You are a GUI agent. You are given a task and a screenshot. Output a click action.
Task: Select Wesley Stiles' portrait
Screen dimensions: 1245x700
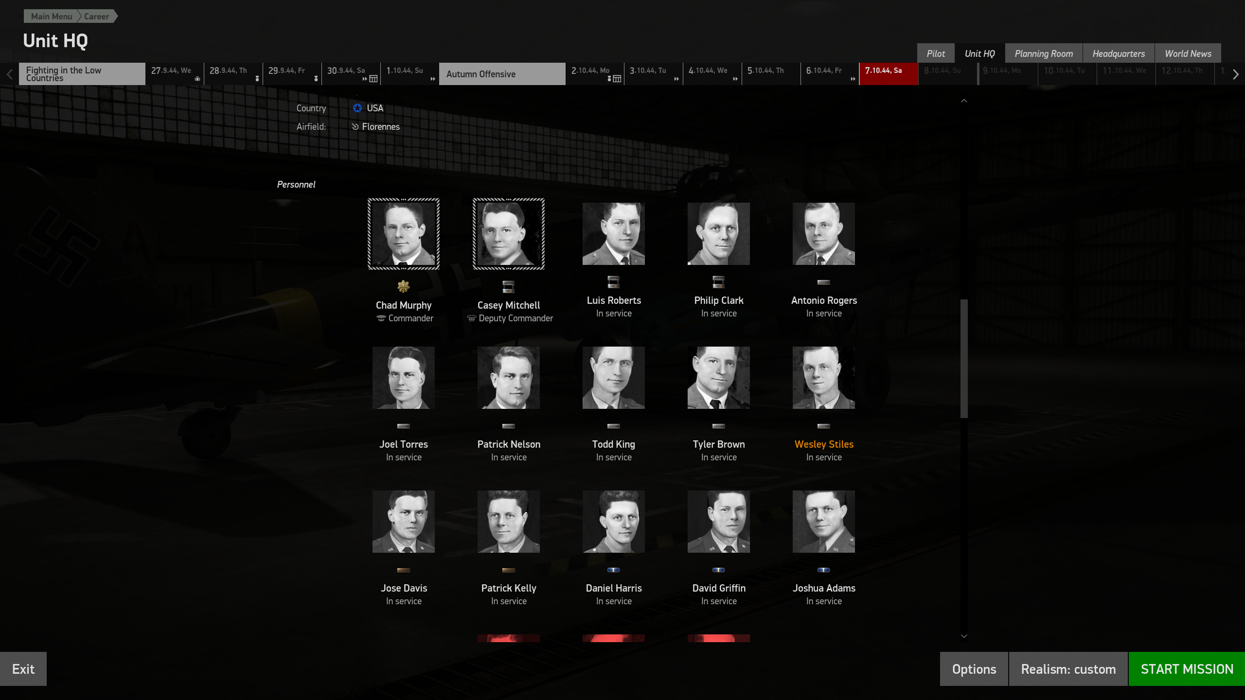(x=823, y=378)
